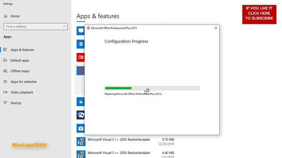This screenshot has width=282, height=158.
Task: Click the Apps for websites icon
Action: coord(5,82)
